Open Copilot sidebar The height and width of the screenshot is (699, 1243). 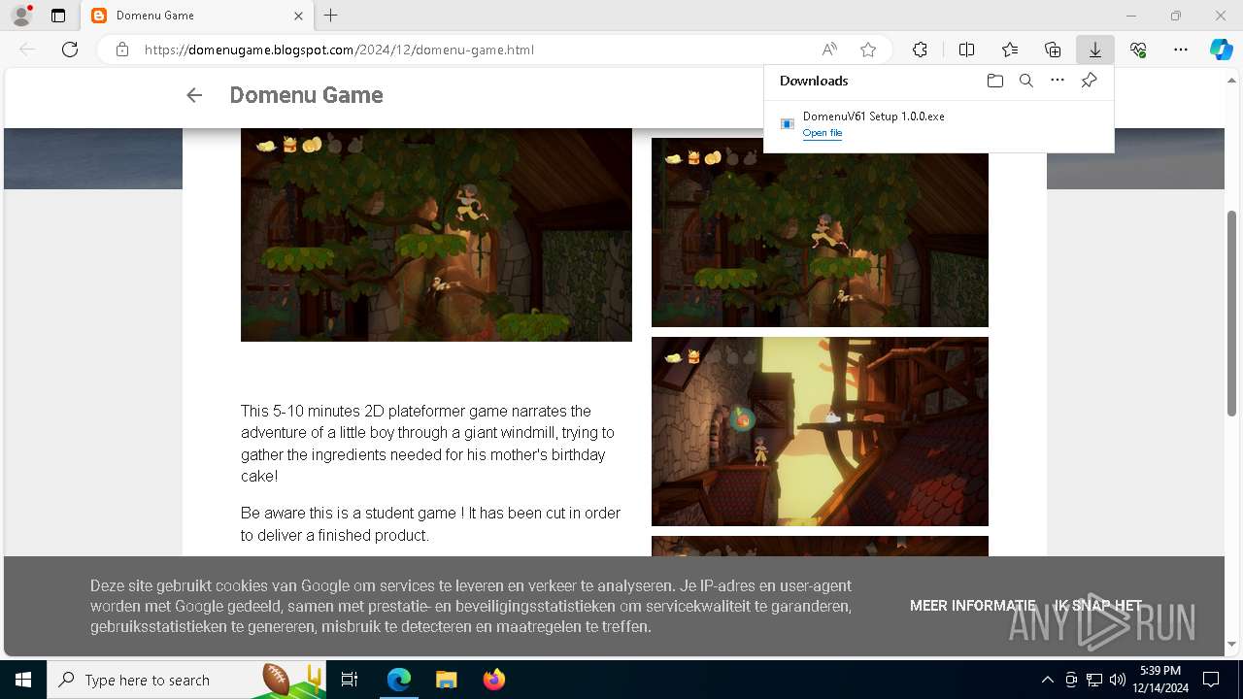(1221, 50)
